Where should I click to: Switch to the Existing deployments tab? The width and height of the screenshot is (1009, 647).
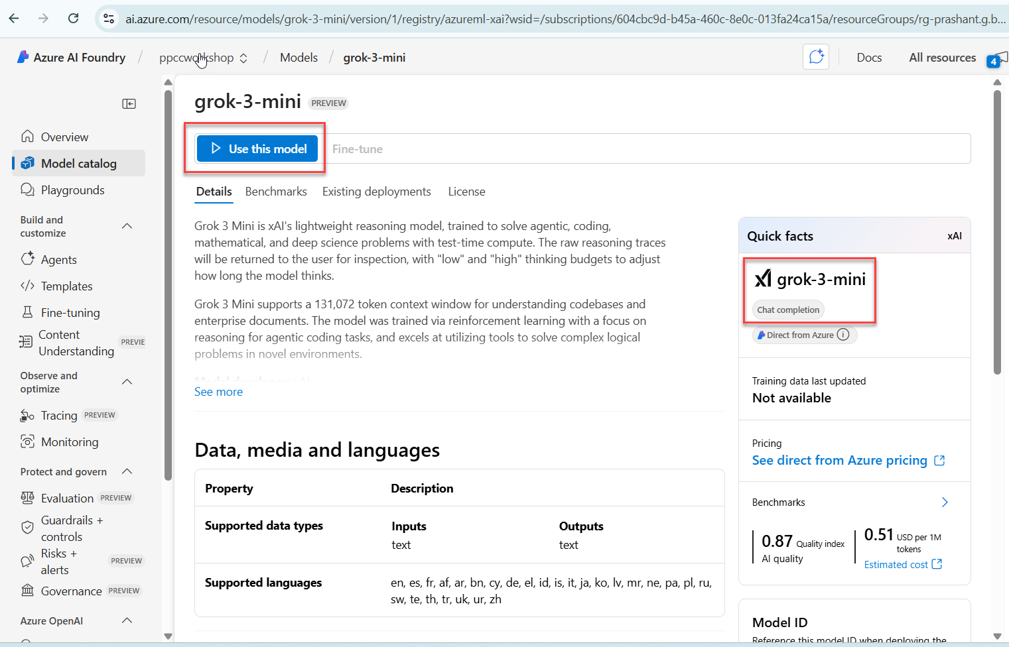376,192
